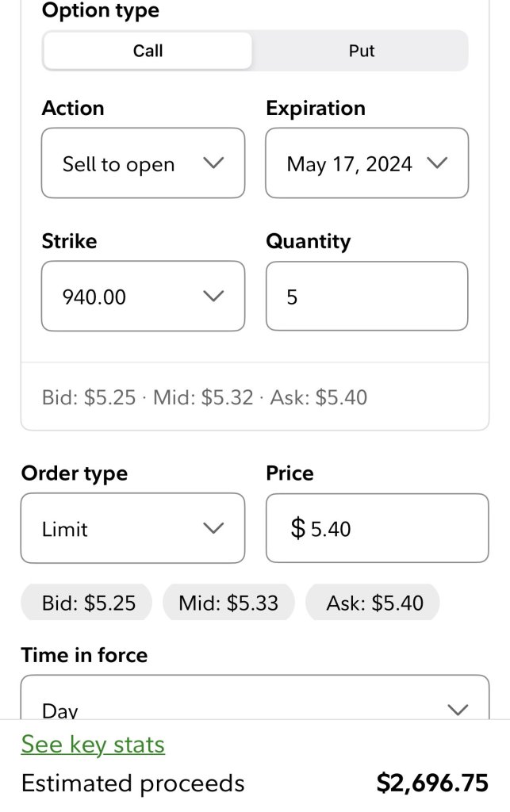Click the chevron arrow in Time in force
The width and height of the screenshot is (510, 812).
[458, 709]
